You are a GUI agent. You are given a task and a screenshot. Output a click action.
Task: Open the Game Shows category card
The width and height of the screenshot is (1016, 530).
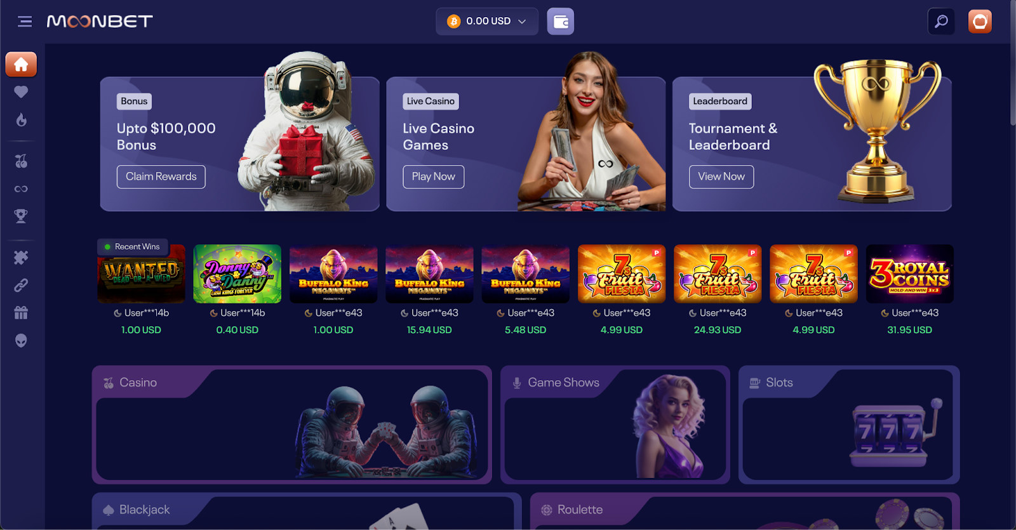tap(615, 425)
